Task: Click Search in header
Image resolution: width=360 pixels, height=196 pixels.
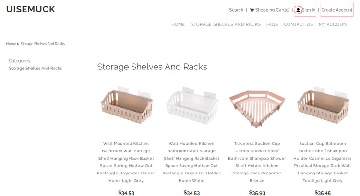Action: (x=236, y=10)
